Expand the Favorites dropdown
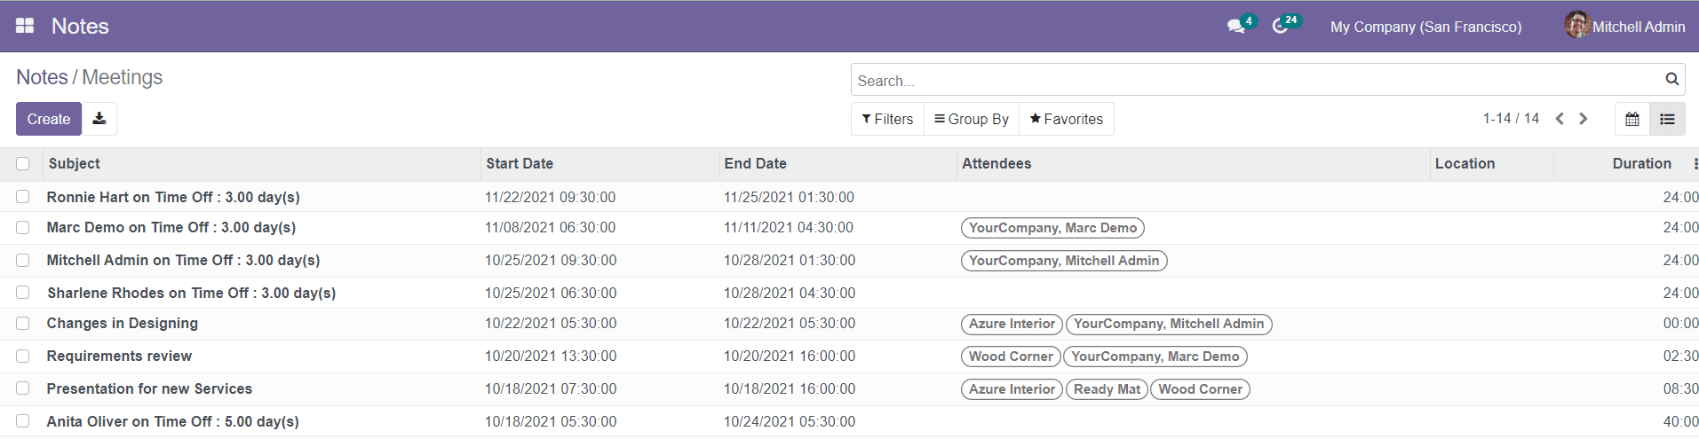This screenshot has height=439, width=1699. tap(1067, 119)
